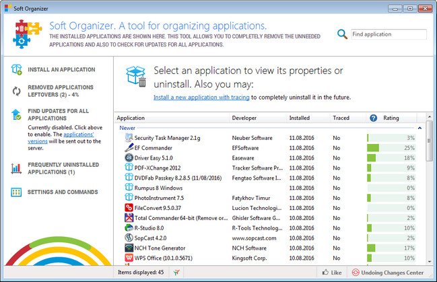The image size is (437, 282).
Task: Click the WPS Office red W icon
Action: click(129, 258)
